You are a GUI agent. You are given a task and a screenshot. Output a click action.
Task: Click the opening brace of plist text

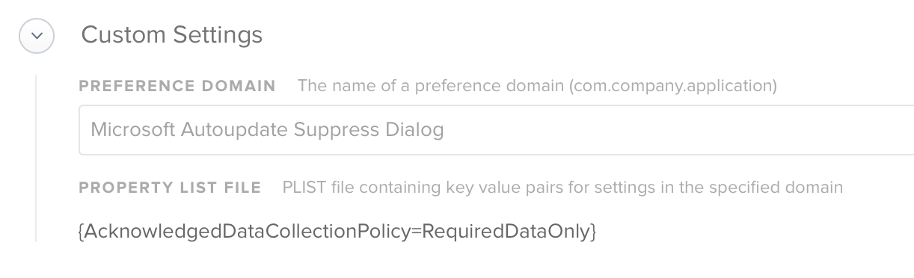pos(81,232)
